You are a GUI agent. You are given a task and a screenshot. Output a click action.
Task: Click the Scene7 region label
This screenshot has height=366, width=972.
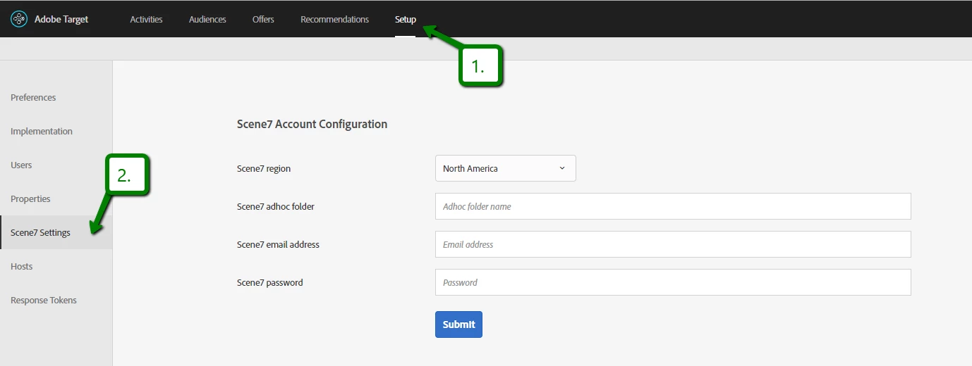pos(264,168)
